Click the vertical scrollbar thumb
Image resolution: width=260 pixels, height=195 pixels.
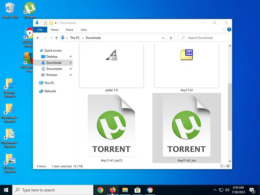click(230, 107)
